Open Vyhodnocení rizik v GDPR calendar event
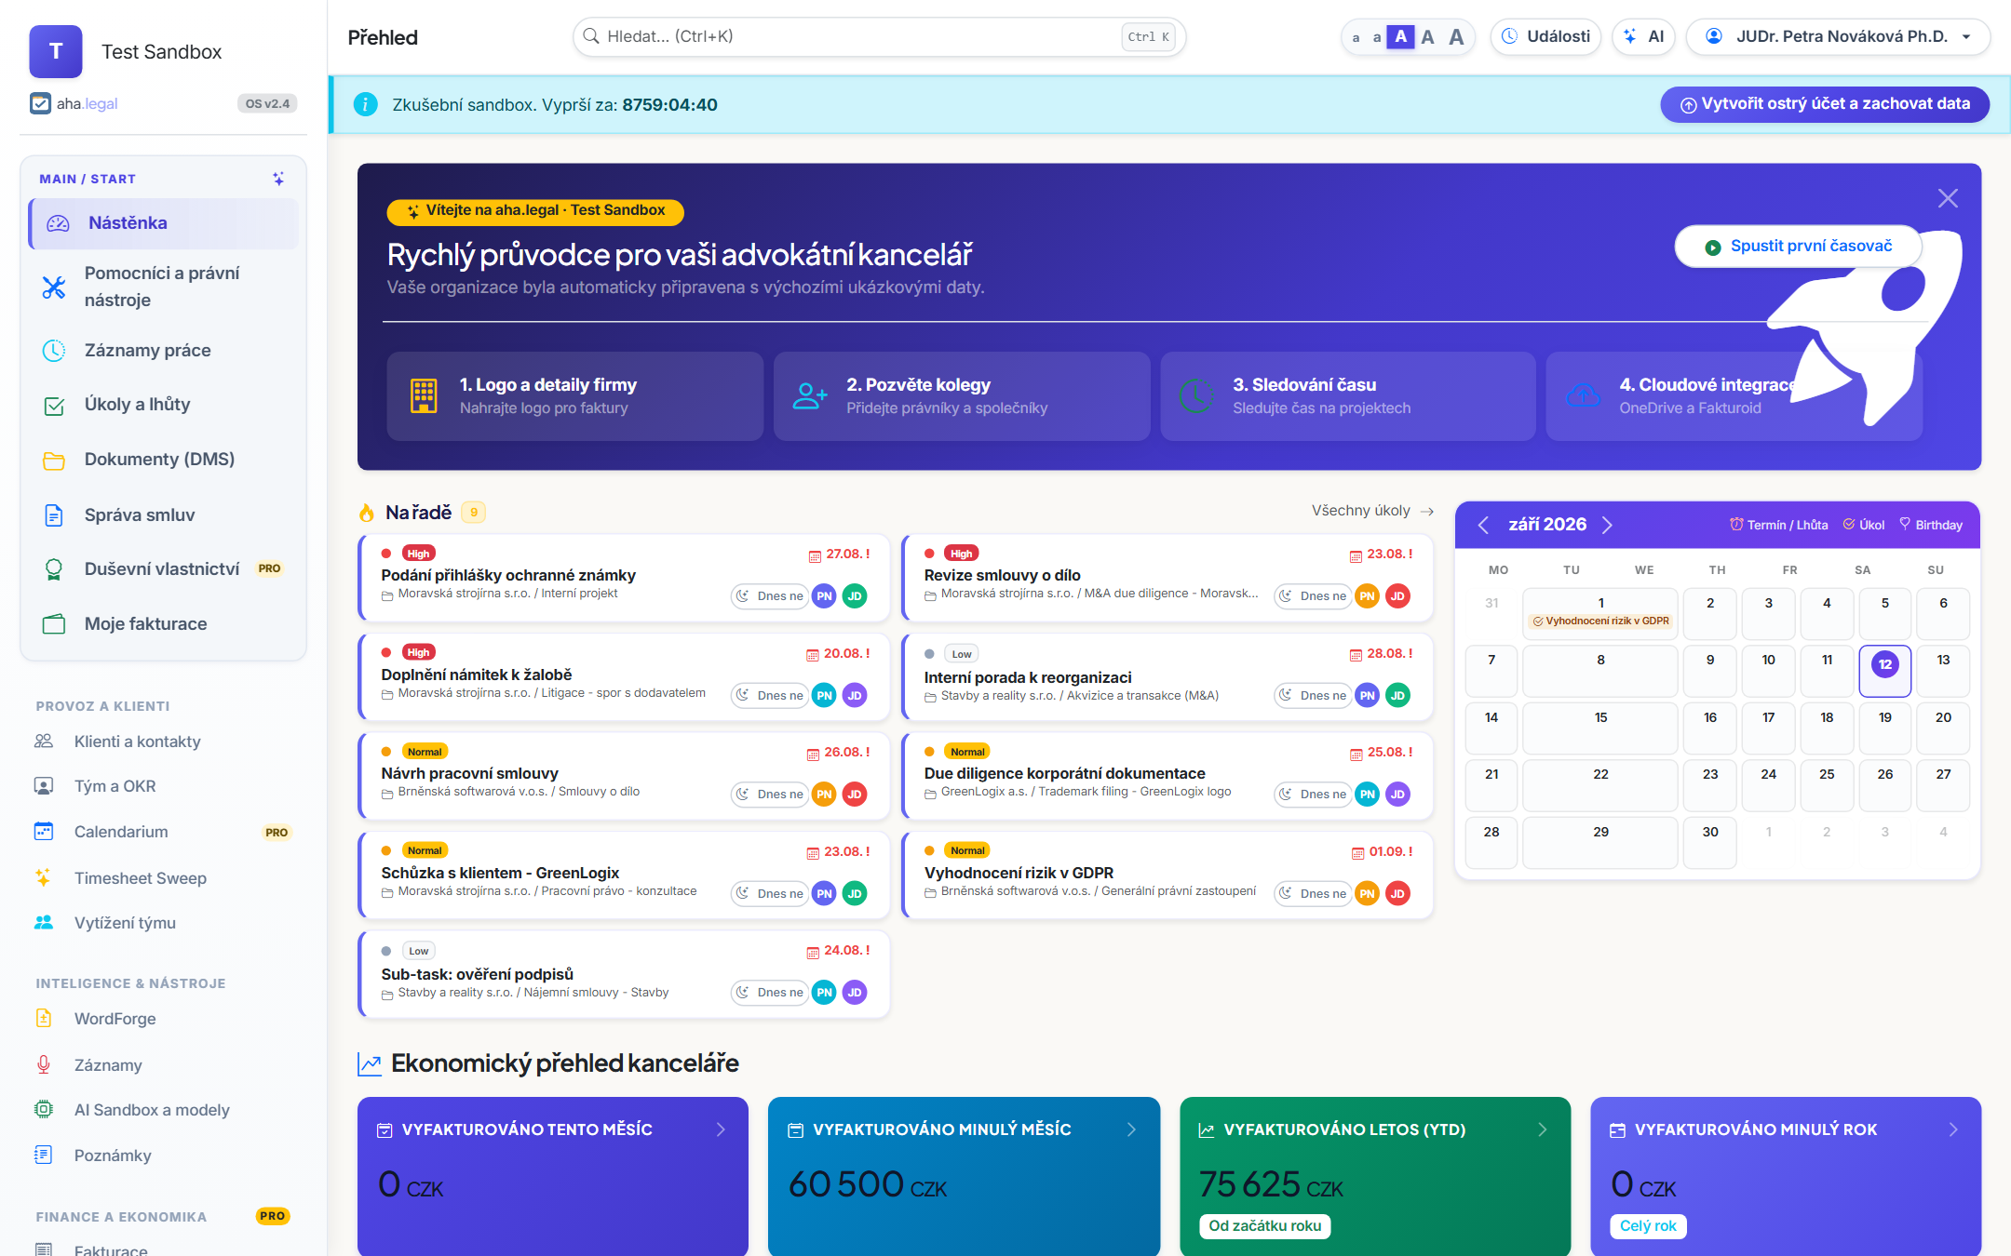Screen dimensions: 2011x1256 [x=1601, y=621]
